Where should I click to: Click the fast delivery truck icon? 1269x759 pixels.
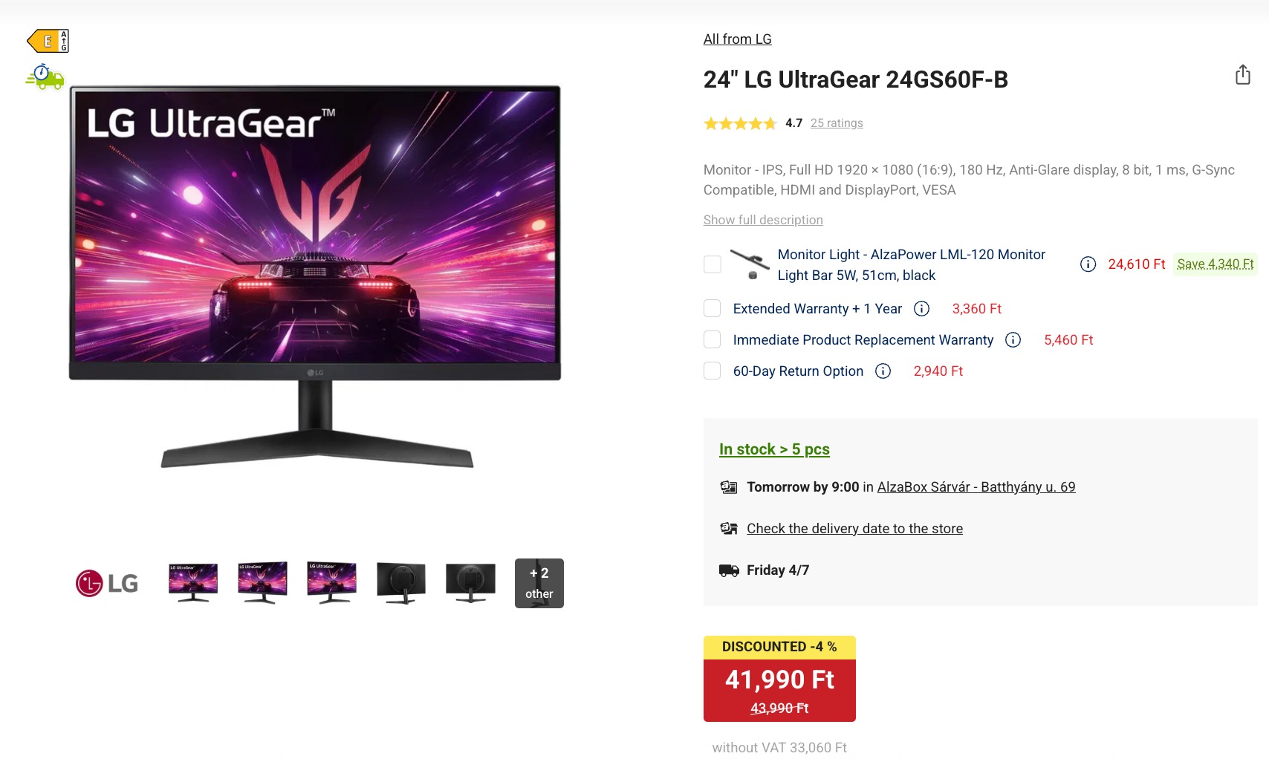(45, 77)
